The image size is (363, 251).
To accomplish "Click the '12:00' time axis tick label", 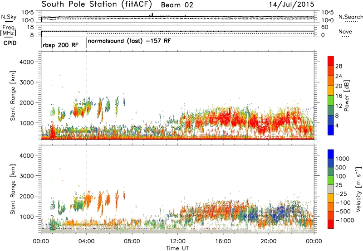I will point(177,241).
